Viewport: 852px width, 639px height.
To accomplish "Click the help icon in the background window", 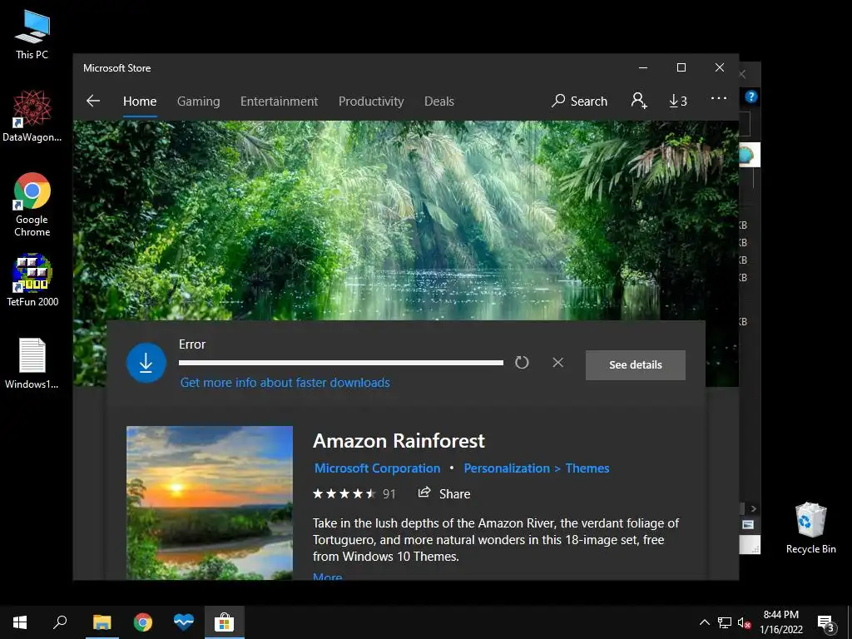I will (751, 97).
